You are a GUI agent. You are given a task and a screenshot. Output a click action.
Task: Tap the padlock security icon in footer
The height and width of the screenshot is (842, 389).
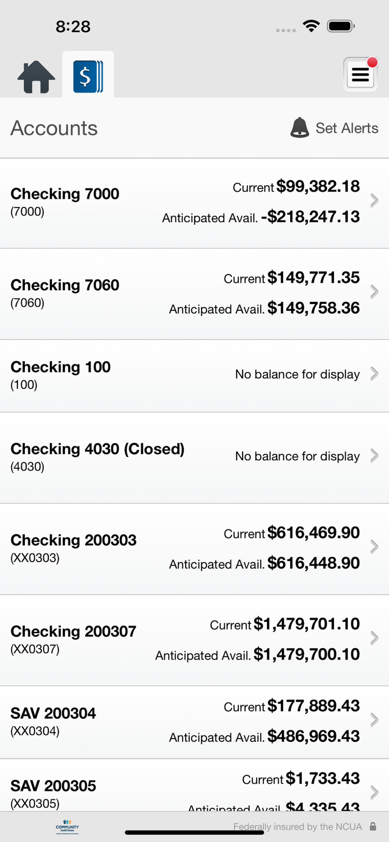pyautogui.click(x=373, y=827)
